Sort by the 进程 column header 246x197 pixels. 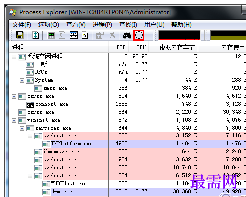[59, 47]
